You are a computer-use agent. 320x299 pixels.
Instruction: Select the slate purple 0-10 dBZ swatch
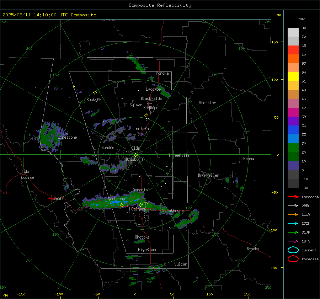coord(293,166)
